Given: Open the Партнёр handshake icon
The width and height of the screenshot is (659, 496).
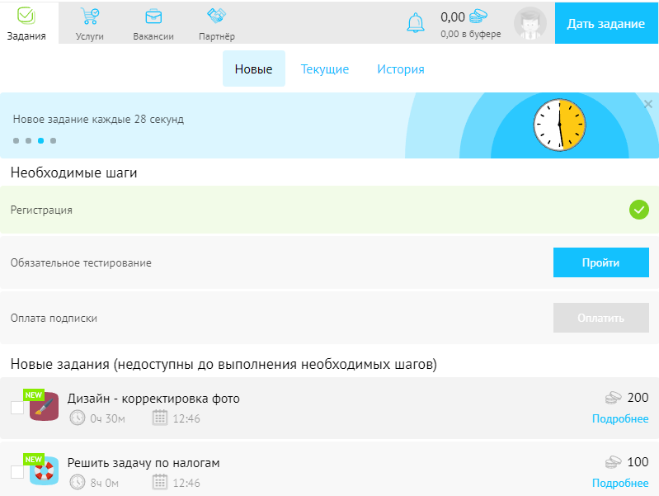Looking at the screenshot, I should (x=216, y=16).
